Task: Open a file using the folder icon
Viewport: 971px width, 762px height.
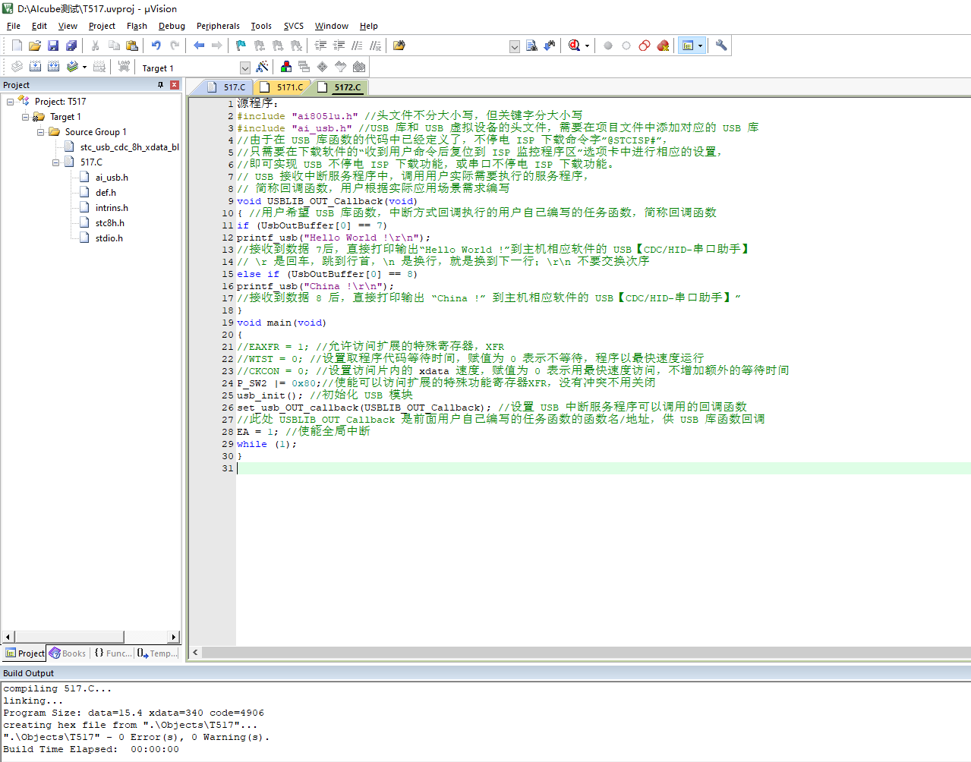Action: pos(35,46)
